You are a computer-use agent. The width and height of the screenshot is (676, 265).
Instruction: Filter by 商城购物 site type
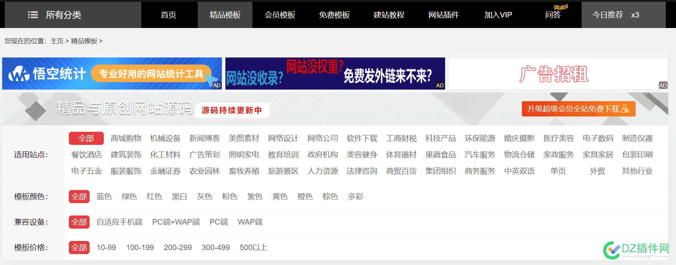[126, 138]
